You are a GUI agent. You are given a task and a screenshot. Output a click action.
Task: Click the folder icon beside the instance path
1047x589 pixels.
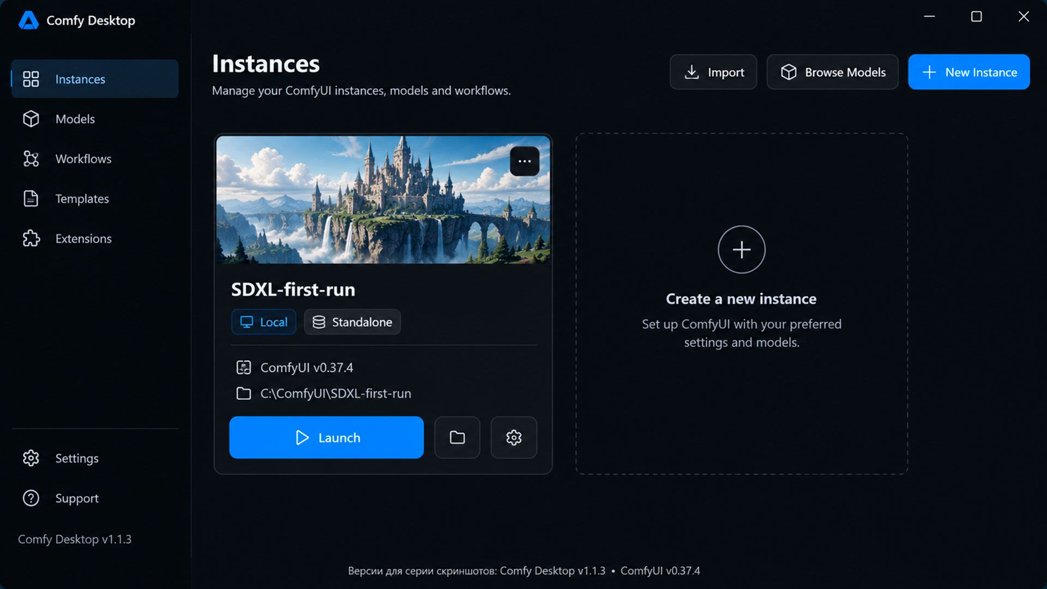pos(244,393)
